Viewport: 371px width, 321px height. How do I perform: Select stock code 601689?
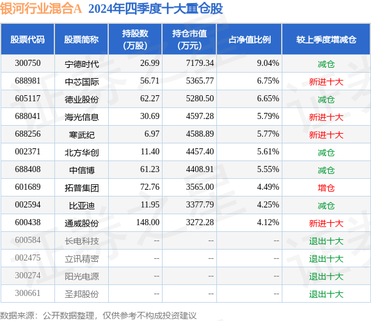(x=28, y=187)
